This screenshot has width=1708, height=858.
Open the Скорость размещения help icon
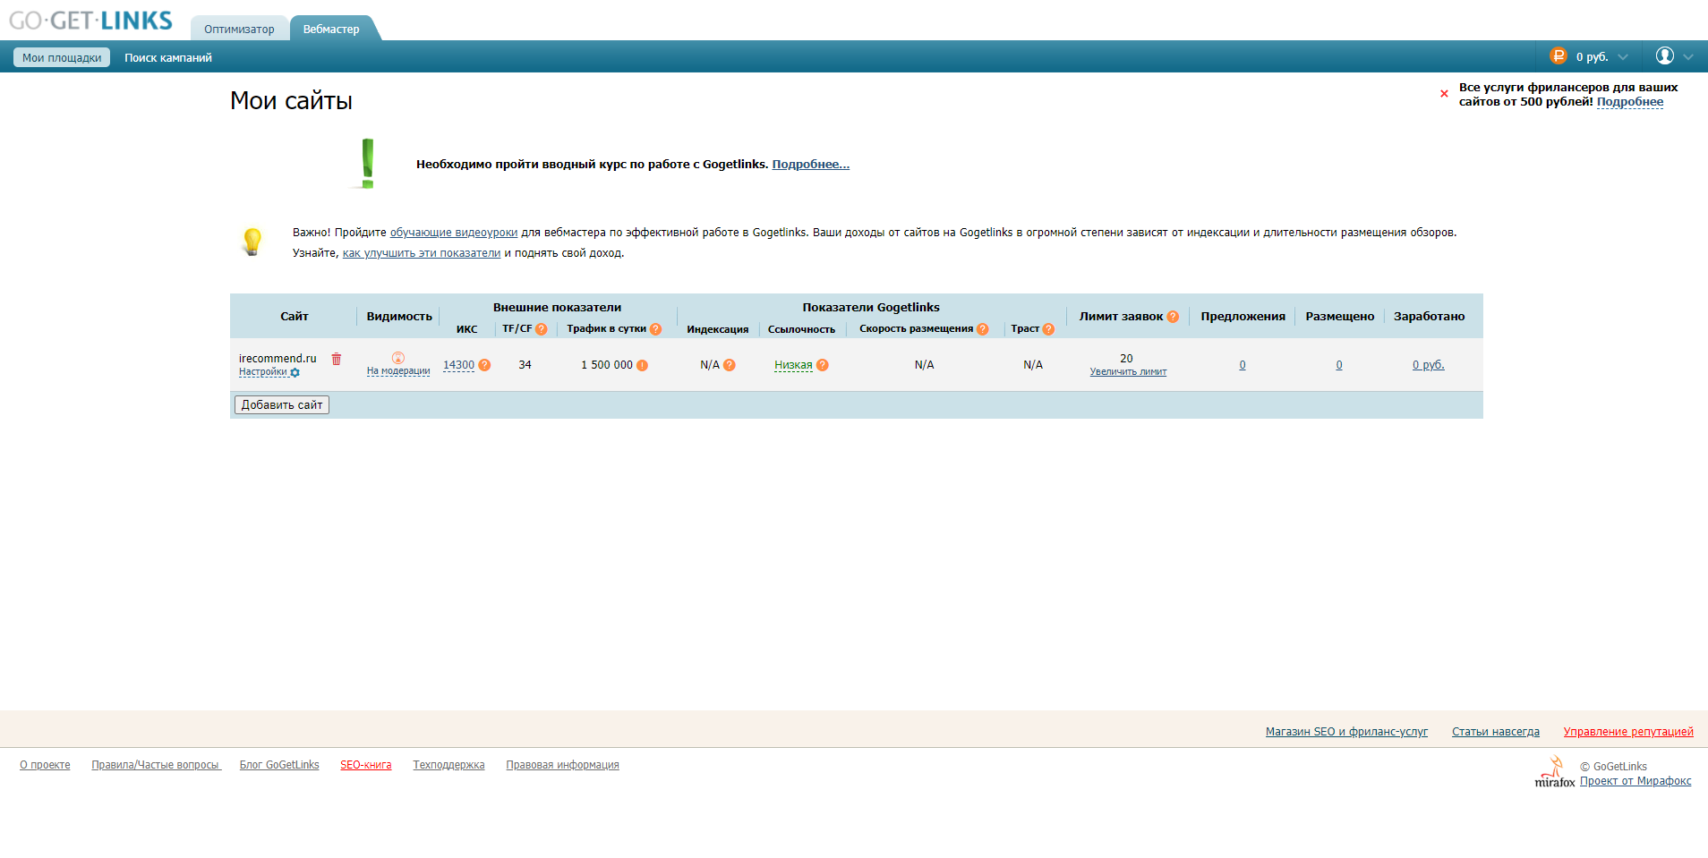point(983,329)
